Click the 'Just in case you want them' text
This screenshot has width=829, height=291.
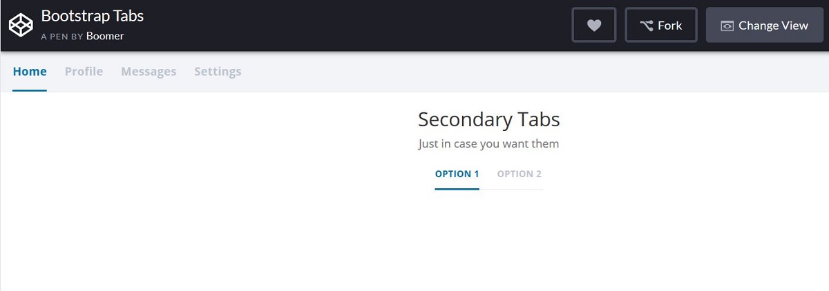point(489,144)
